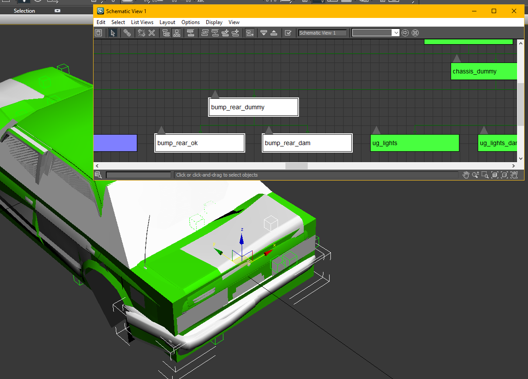Open the Options menu
This screenshot has width=528, height=379.
pyautogui.click(x=191, y=22)
